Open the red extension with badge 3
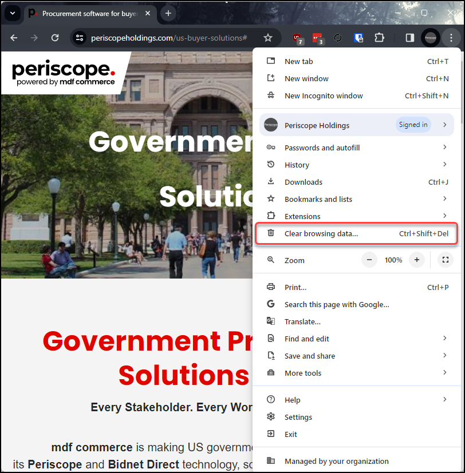This screenshot has width=465, height=473. (x=318, y=38)
